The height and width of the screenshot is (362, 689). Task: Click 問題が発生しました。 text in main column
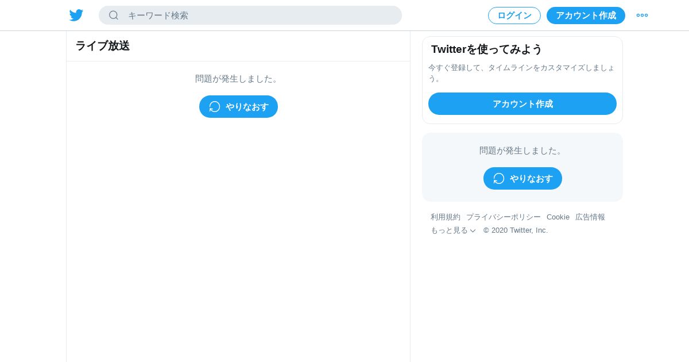pyautogui.click(x=238, y=79)
